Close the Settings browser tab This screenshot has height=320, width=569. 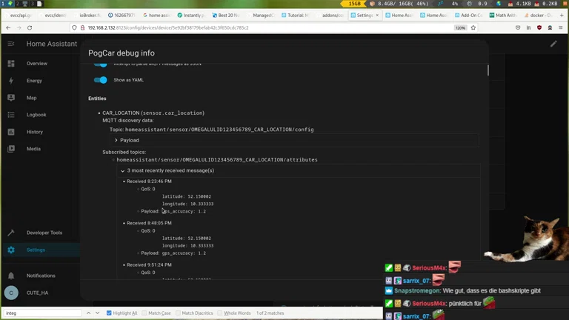[377, 16]
